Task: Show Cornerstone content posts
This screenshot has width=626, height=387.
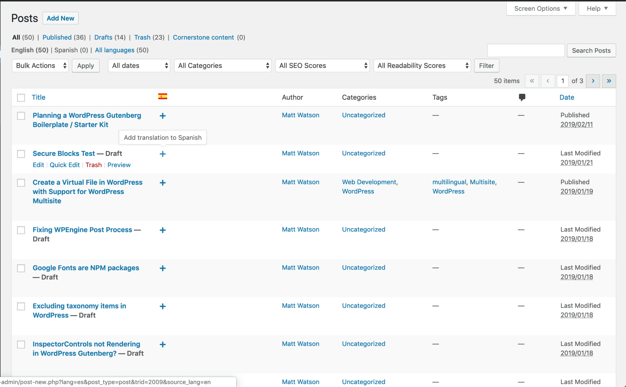Action: pos(203,37)
